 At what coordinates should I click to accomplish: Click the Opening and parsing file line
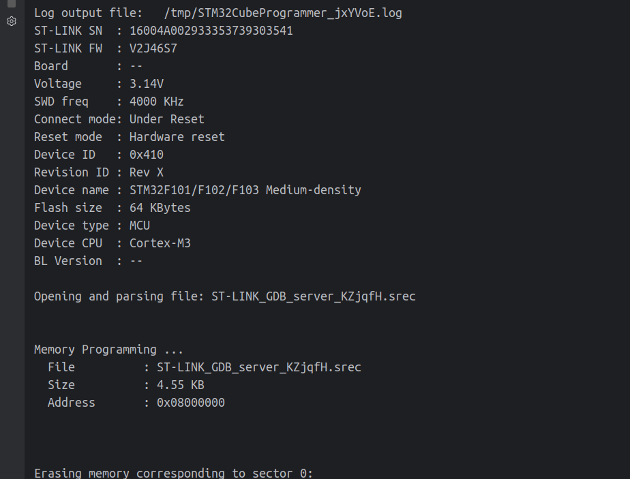224,296
